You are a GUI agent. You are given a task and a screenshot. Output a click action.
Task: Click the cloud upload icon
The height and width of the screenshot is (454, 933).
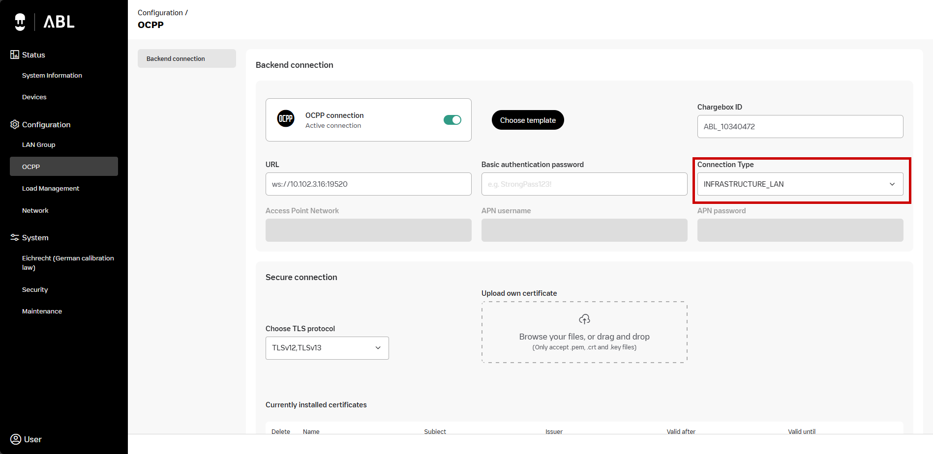(584, 319)
